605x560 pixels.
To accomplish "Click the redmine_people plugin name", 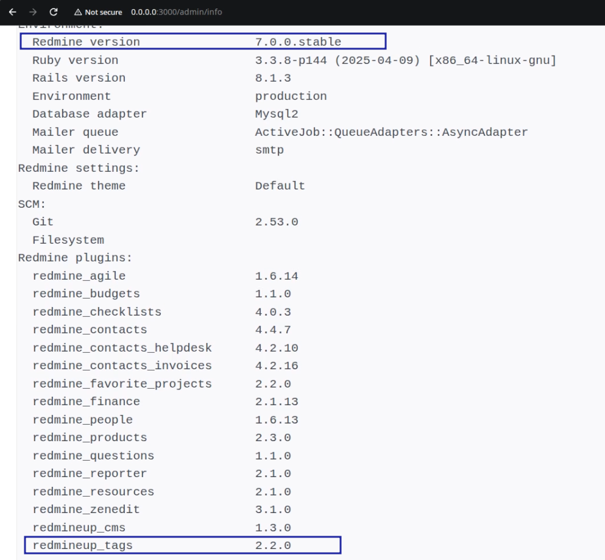I will click(83, 419).
